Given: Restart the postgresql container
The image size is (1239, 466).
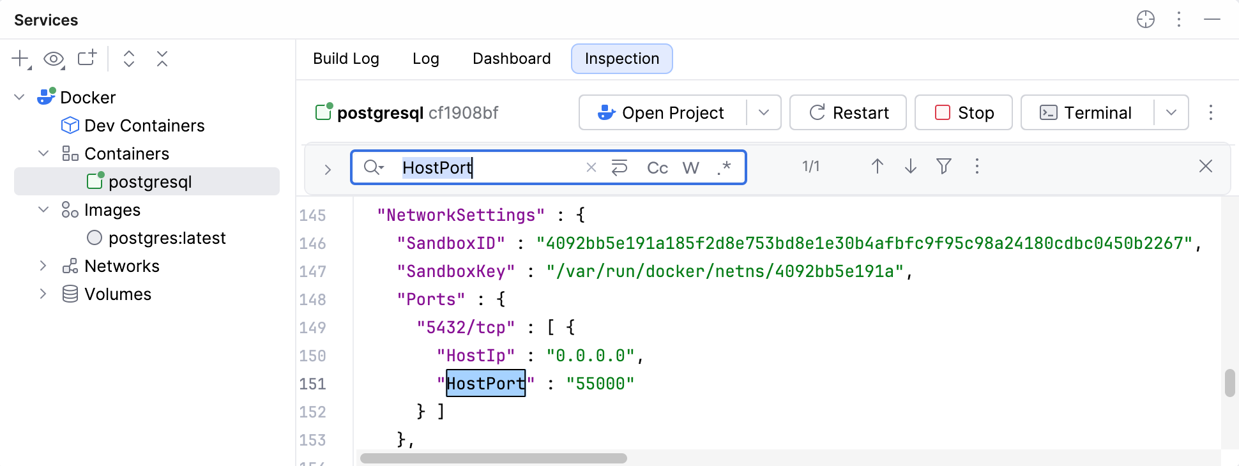Looking at the screenshot, I should pos(848,113).
